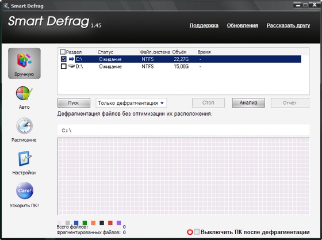322x240 pixels.
Task: Uncheck the C:\ partition checkbox
Action: [x=63, y=59]
